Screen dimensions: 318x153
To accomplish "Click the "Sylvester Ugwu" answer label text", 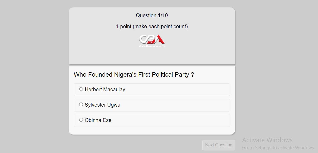I will pos(102,105).
